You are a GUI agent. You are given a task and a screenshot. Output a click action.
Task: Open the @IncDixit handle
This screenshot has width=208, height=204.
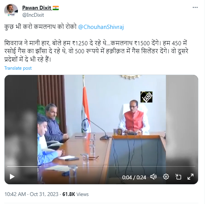[33, 15]
